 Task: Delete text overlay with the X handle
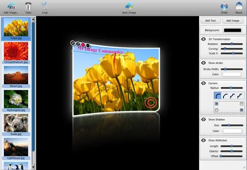[x=73, y=43]
